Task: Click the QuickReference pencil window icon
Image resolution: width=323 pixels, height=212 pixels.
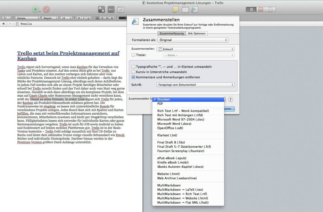Action: pyautogui.click(x=121, y=9)
